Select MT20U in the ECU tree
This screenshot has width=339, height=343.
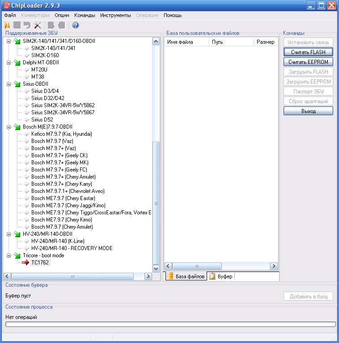(x=39, y=70)
